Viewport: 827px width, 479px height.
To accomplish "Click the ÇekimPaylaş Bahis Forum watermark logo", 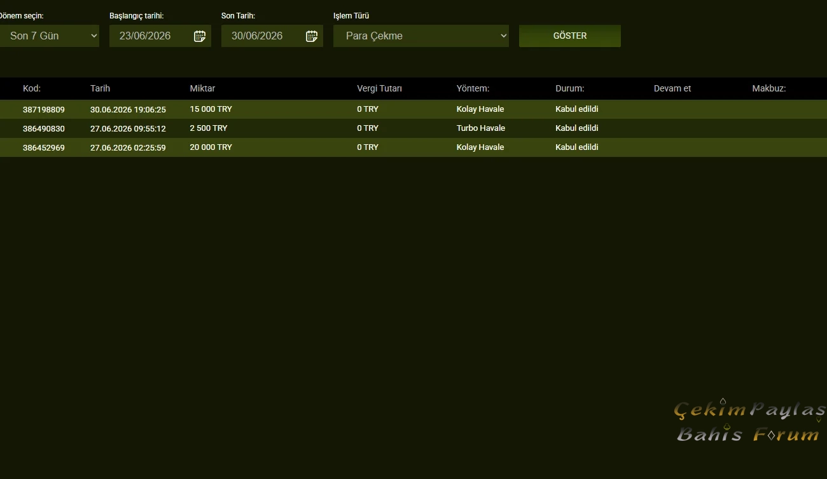I will pos(749,421).
